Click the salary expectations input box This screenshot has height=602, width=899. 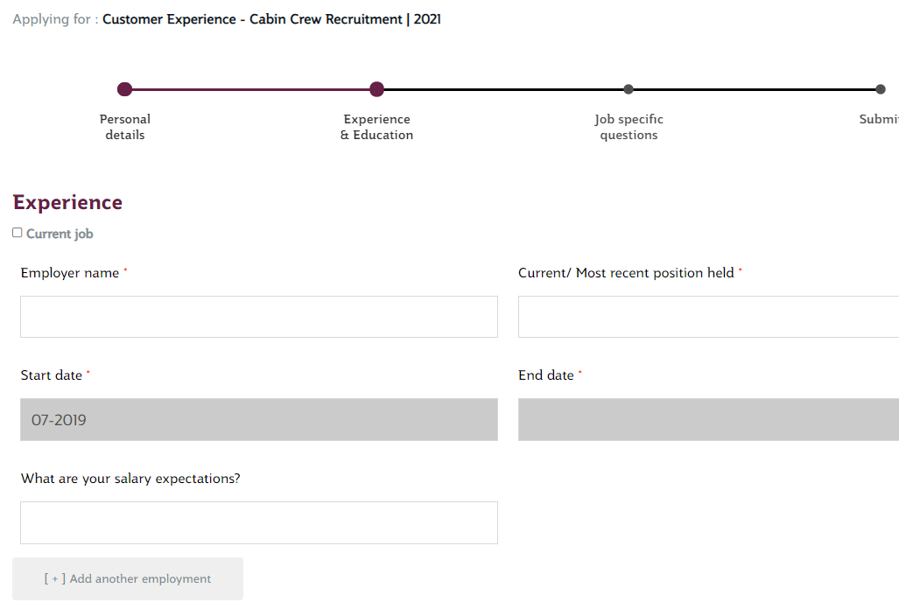click(x=259, y=522)
